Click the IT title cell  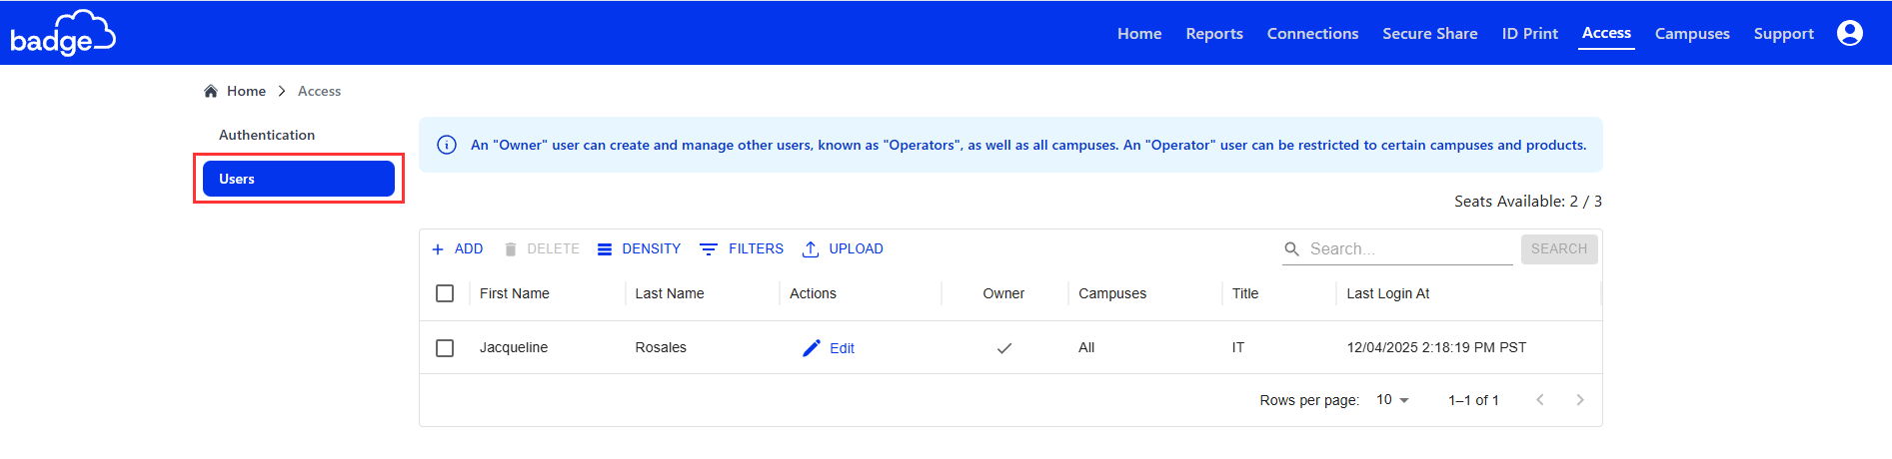click(1238, 347)
